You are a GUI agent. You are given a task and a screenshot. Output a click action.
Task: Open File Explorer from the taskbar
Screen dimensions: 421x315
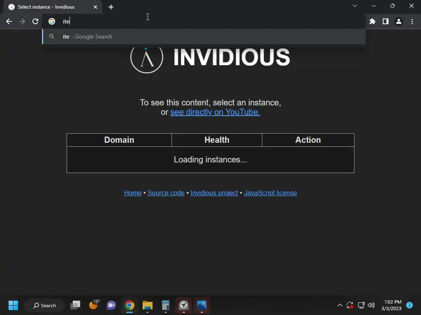click(x=148, y=305)
